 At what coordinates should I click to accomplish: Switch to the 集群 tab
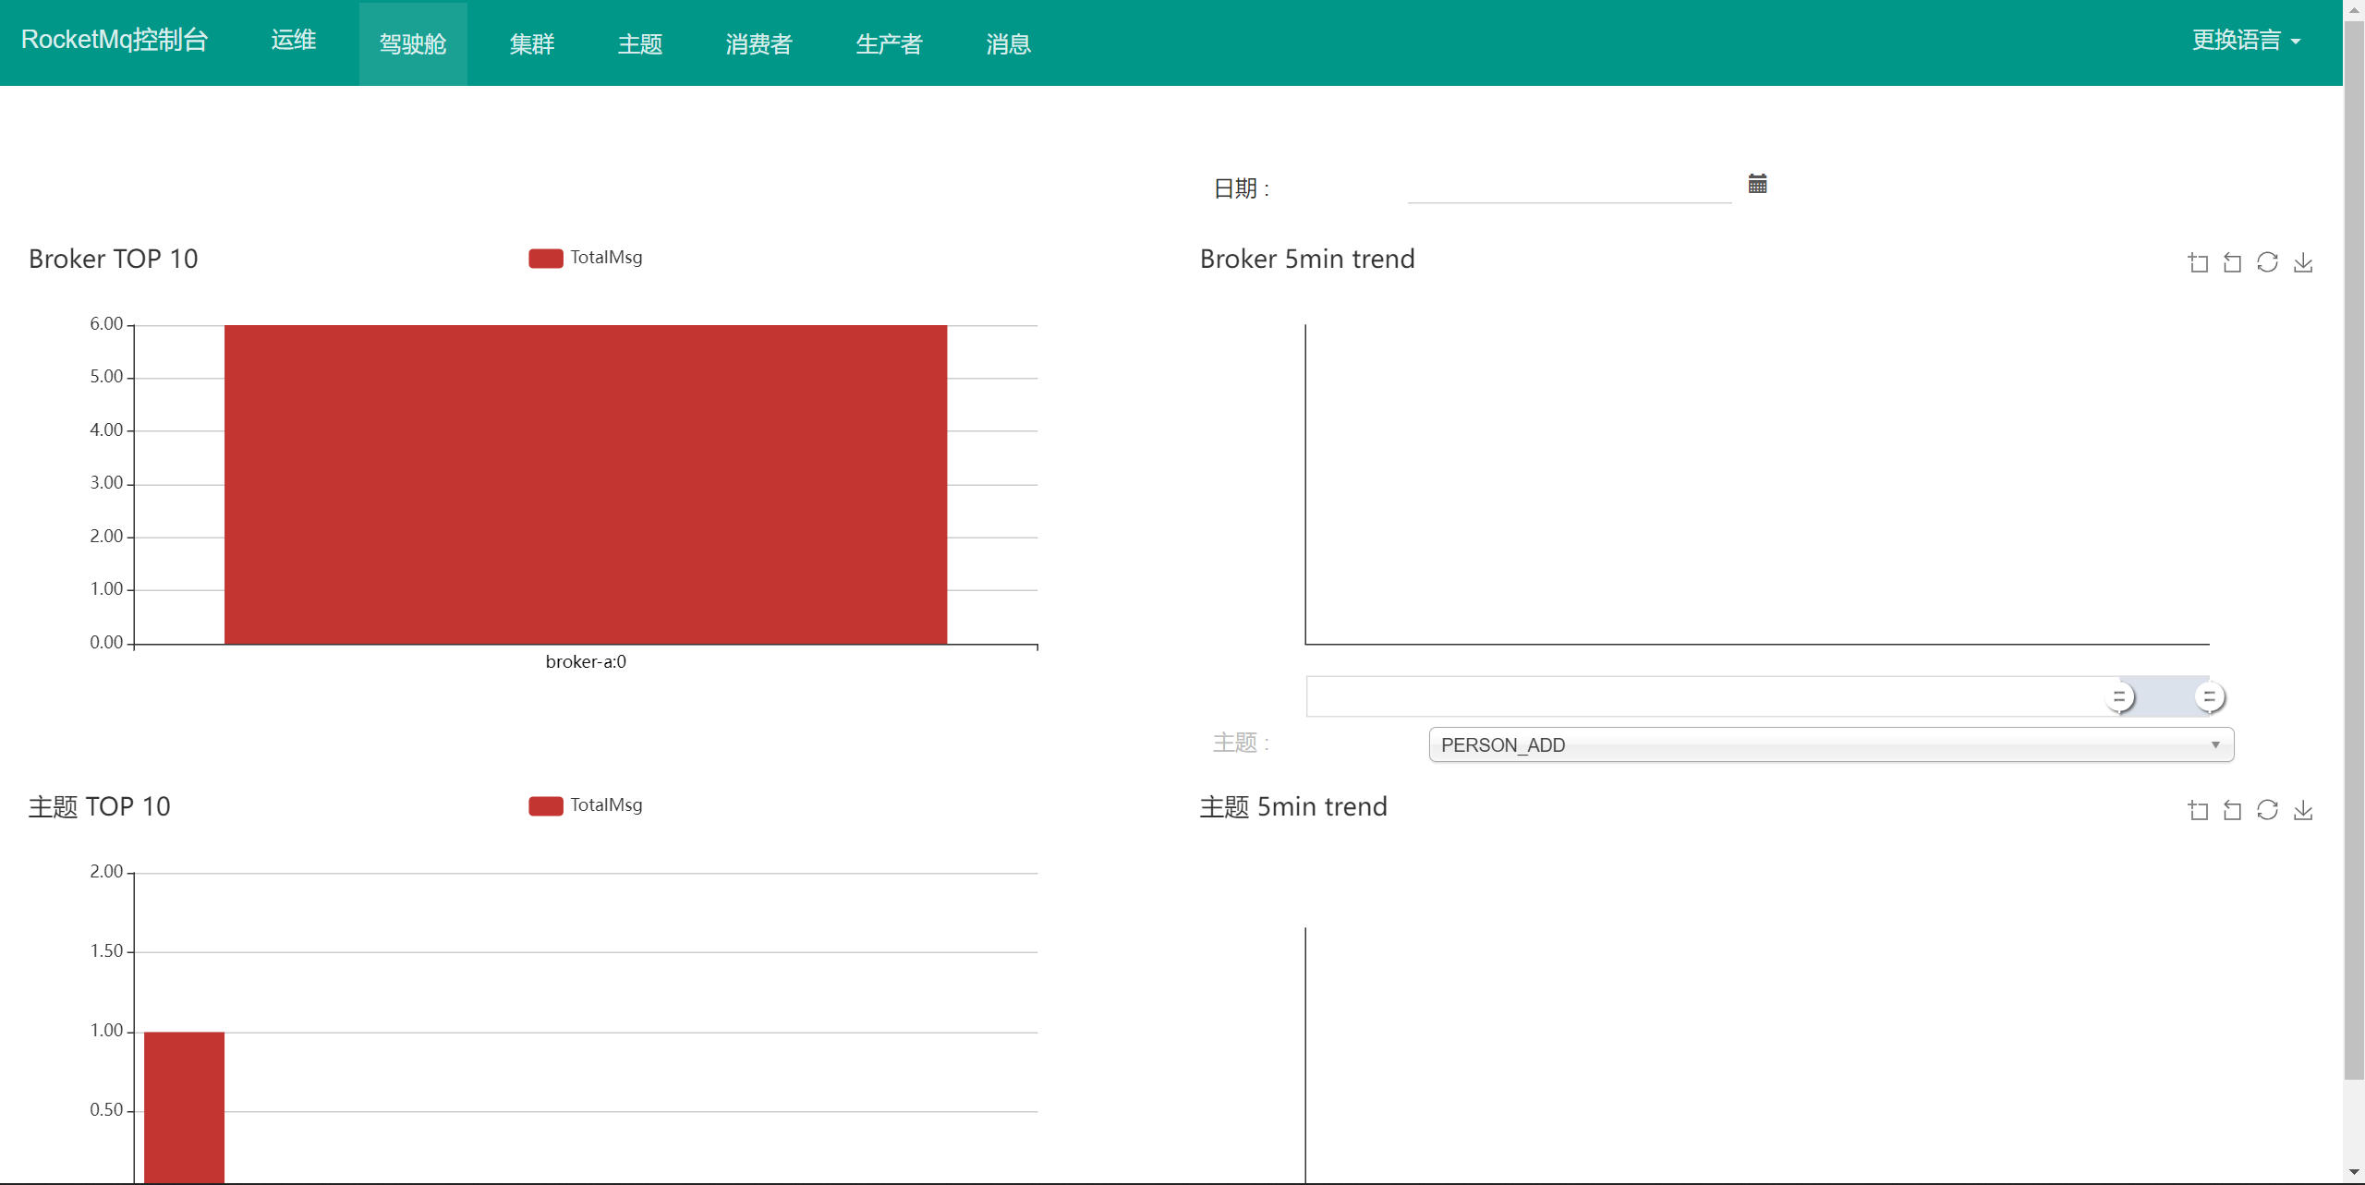[531, 44]
